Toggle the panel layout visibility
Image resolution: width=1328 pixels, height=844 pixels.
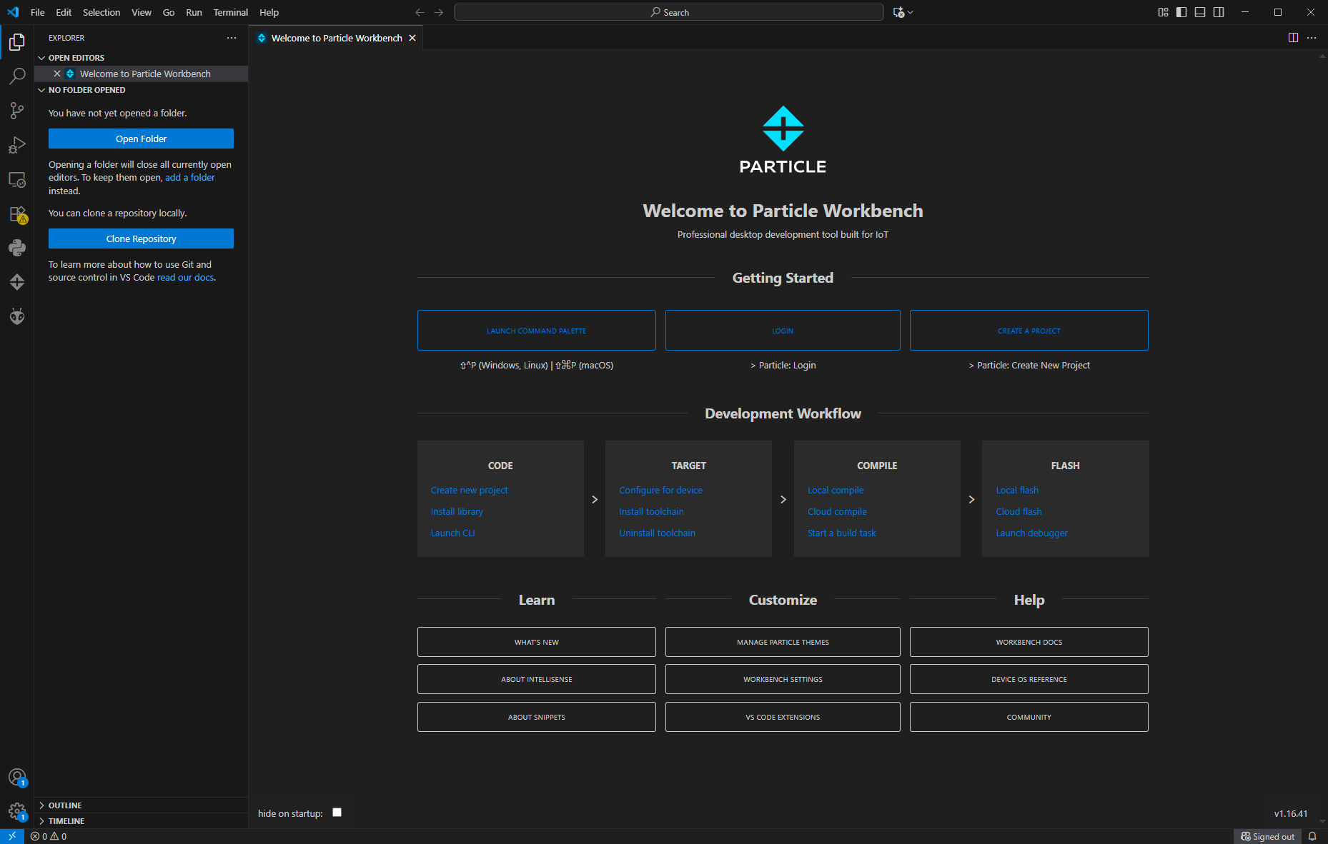(x=1200, y=12)
